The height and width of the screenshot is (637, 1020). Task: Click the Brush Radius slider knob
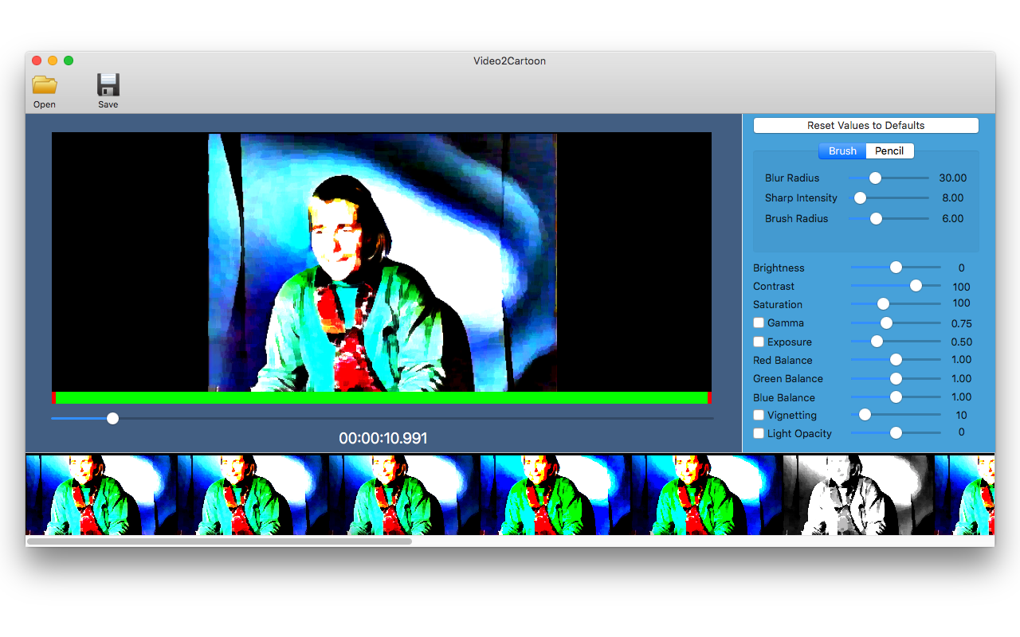point(876,218)
